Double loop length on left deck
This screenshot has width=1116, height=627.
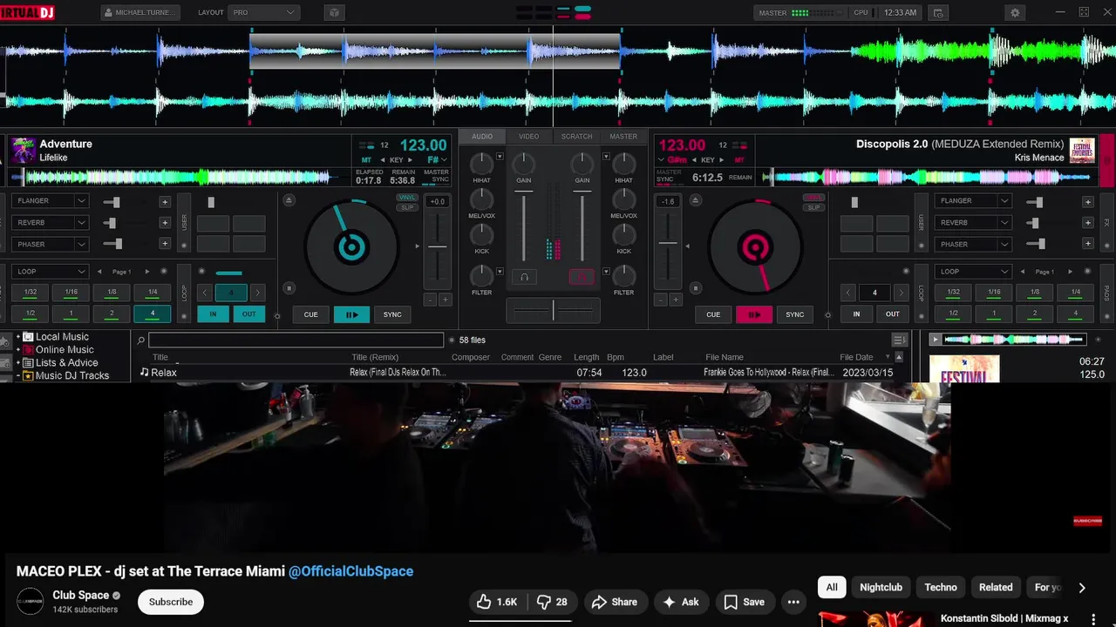pyautogui.click(x=257, y=293)
